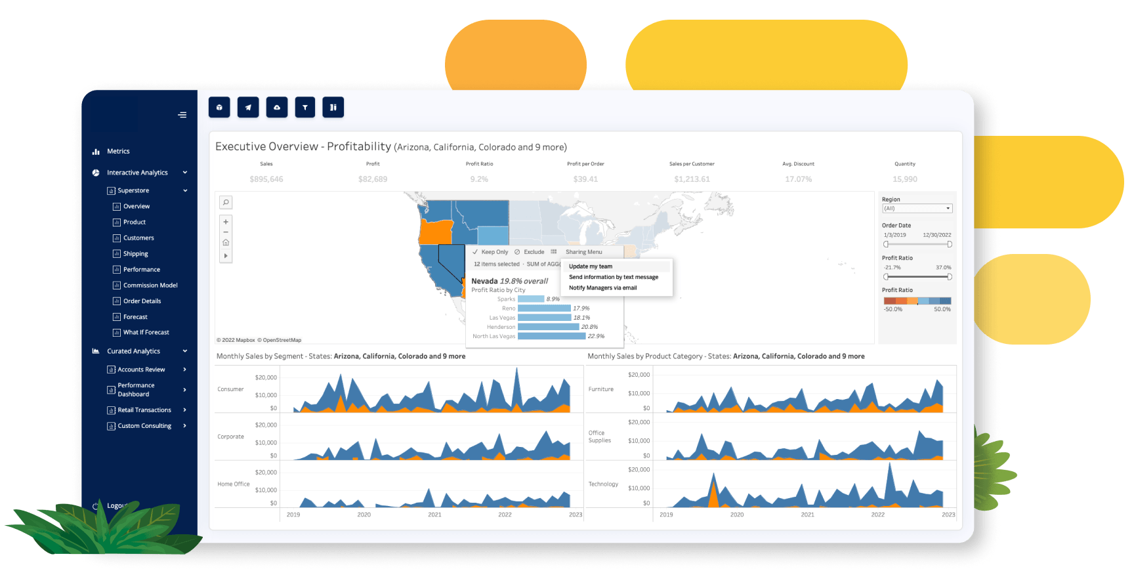Viewport: 1134px width, 571px height.
Task: Click the Oregon state on the map
Action: 435,232
